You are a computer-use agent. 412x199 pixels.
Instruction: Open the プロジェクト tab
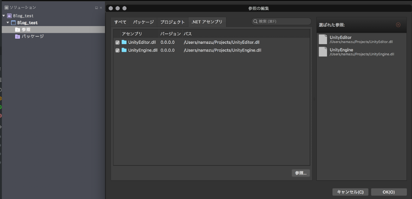pyautogui.click(x=173, y=22)
